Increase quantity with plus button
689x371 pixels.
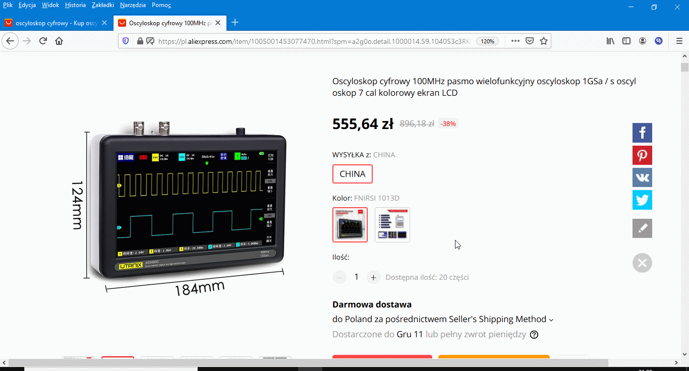click(373, 277)
